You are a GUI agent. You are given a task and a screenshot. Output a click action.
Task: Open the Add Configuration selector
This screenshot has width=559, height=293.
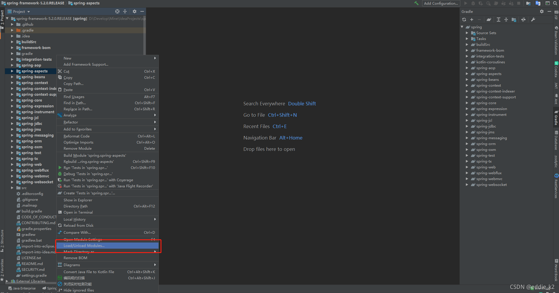coord(441,3)
